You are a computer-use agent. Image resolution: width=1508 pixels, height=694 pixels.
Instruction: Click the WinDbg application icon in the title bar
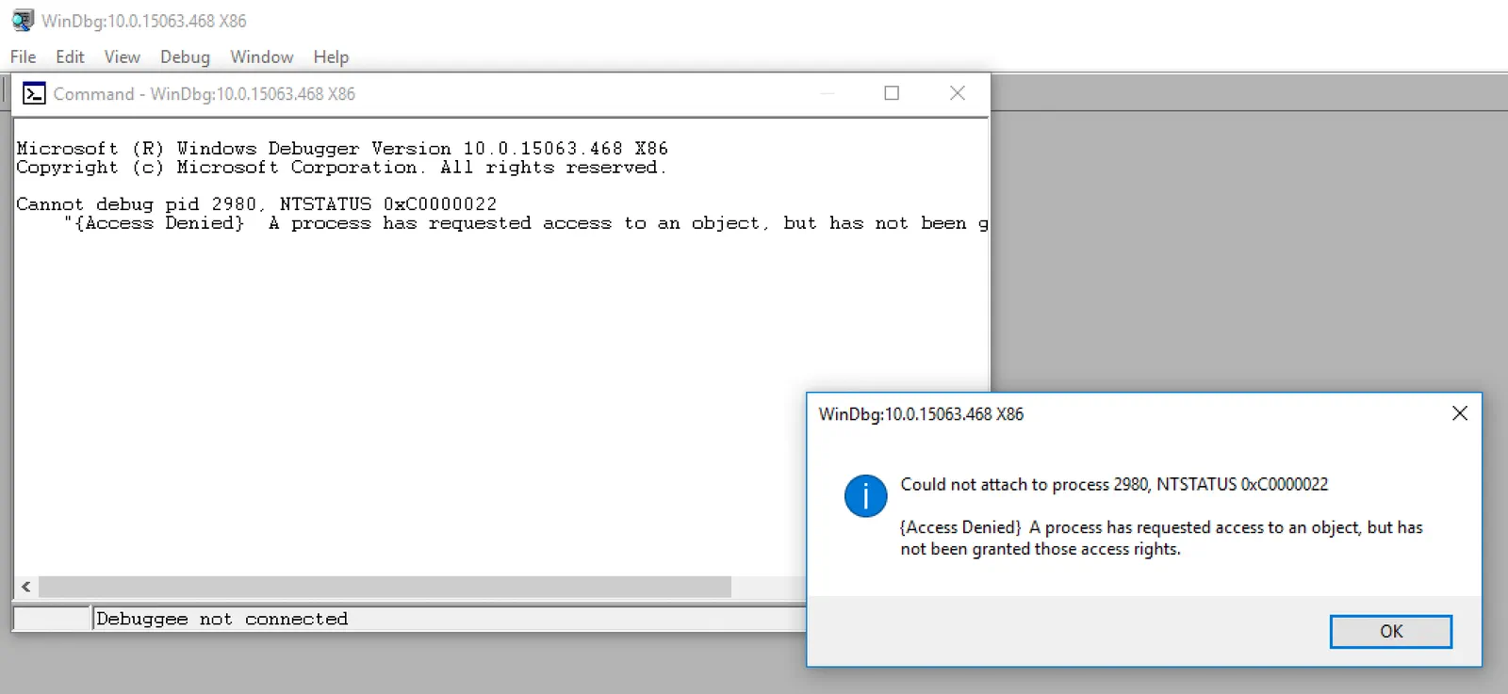click(23, 21)
